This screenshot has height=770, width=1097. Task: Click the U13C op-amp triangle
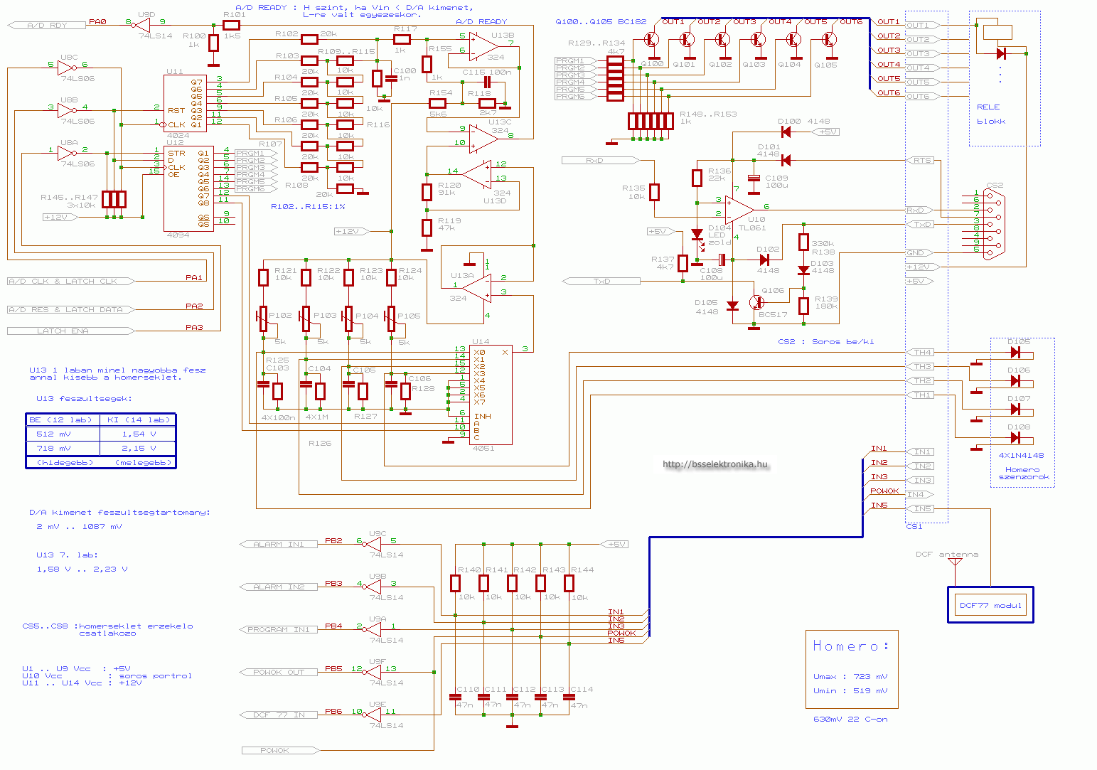click(482, 139)
